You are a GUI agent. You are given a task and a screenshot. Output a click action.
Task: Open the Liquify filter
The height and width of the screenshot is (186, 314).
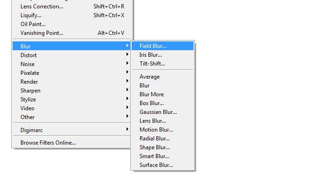pos(31,15)
